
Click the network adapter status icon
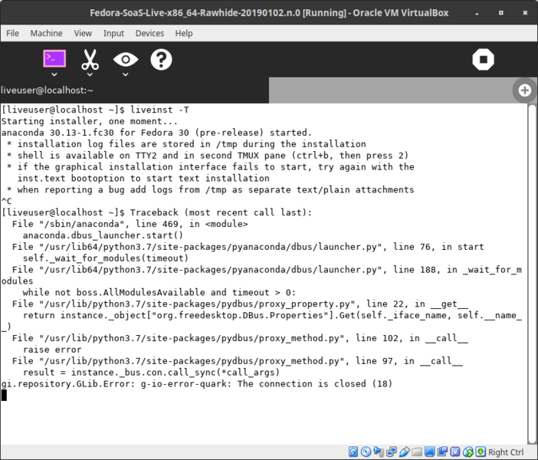[x=392, y=452]
